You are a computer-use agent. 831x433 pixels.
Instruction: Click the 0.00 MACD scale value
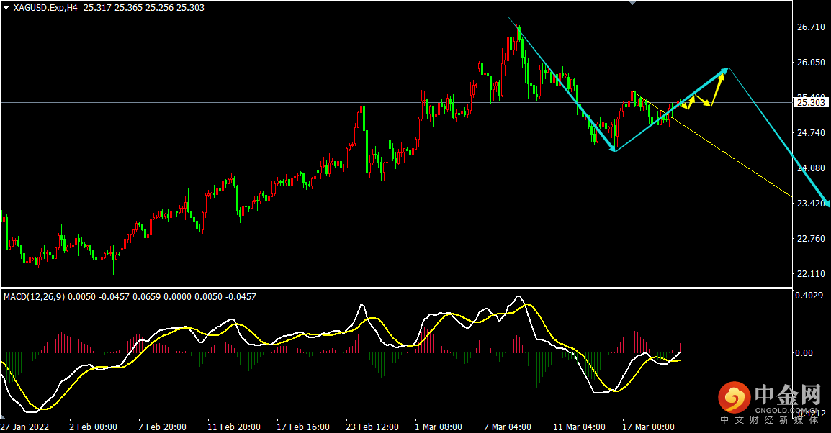point(804,353)
